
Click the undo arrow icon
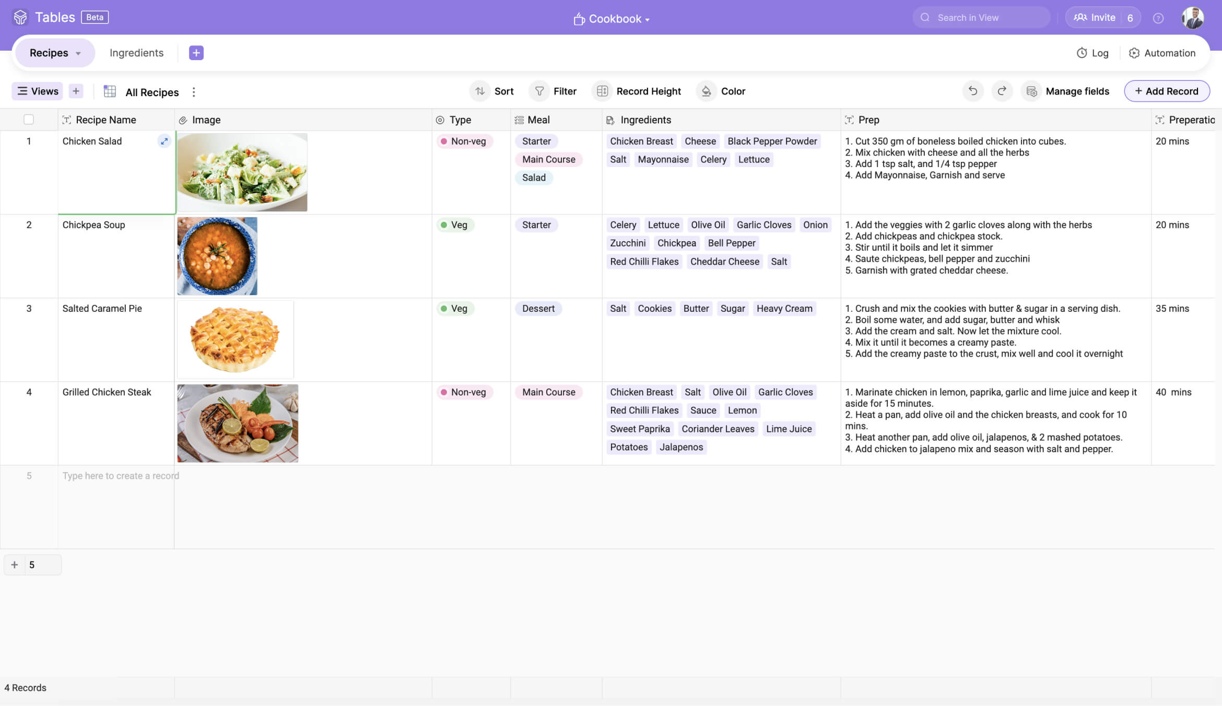coord(972,91)
